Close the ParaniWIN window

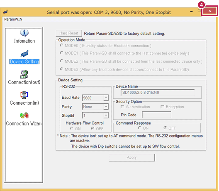[x=209, y=11]
